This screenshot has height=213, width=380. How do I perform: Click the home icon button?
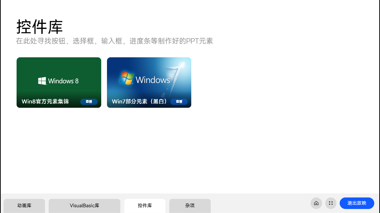(x=316, y=203)
